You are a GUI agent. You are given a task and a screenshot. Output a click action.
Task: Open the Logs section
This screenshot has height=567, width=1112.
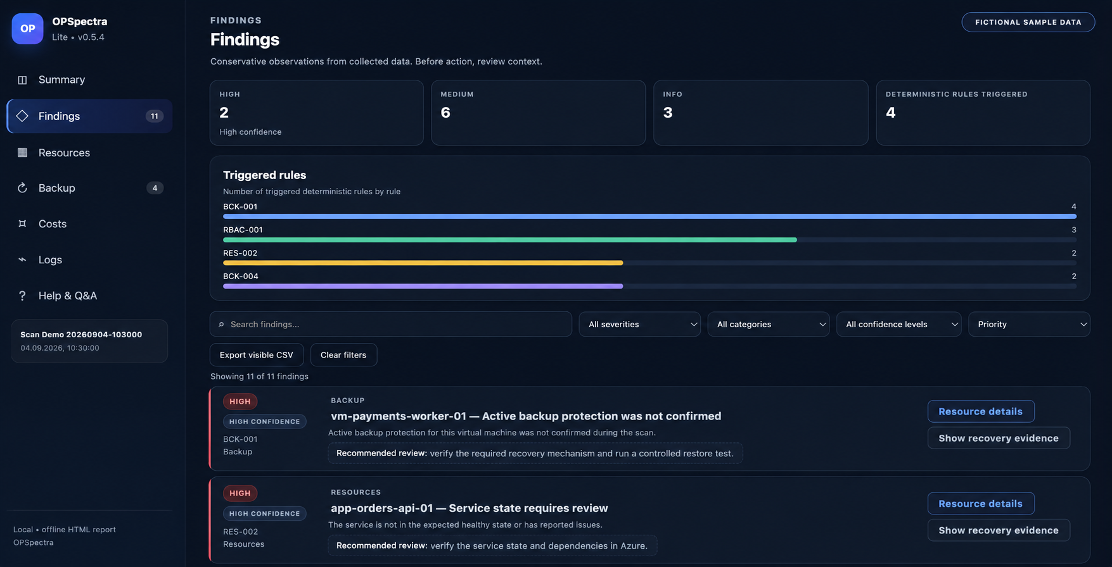89,259
